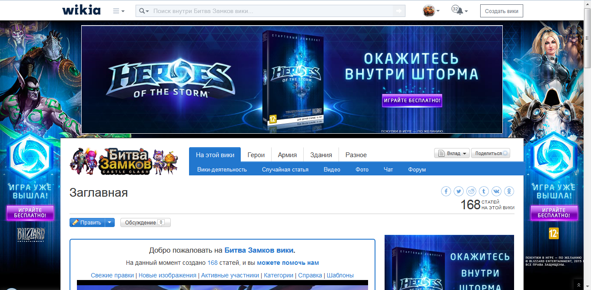Share the page on Twitter
Image resolution: width=591 pixels, height=290 pixels.
click(459, 191)
